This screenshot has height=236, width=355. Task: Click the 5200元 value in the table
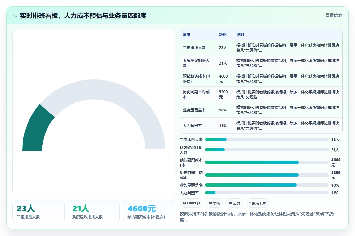tap(223, 94)
